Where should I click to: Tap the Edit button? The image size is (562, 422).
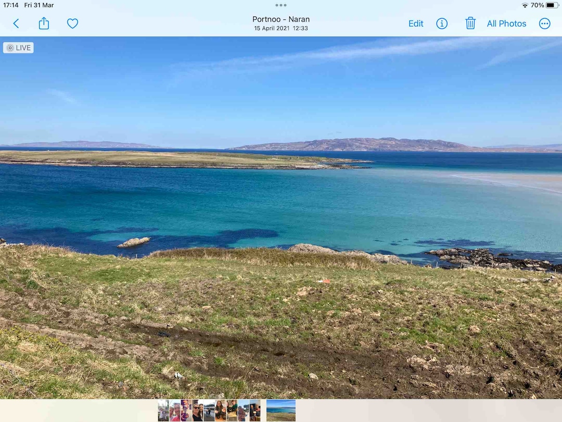[416, 23]
